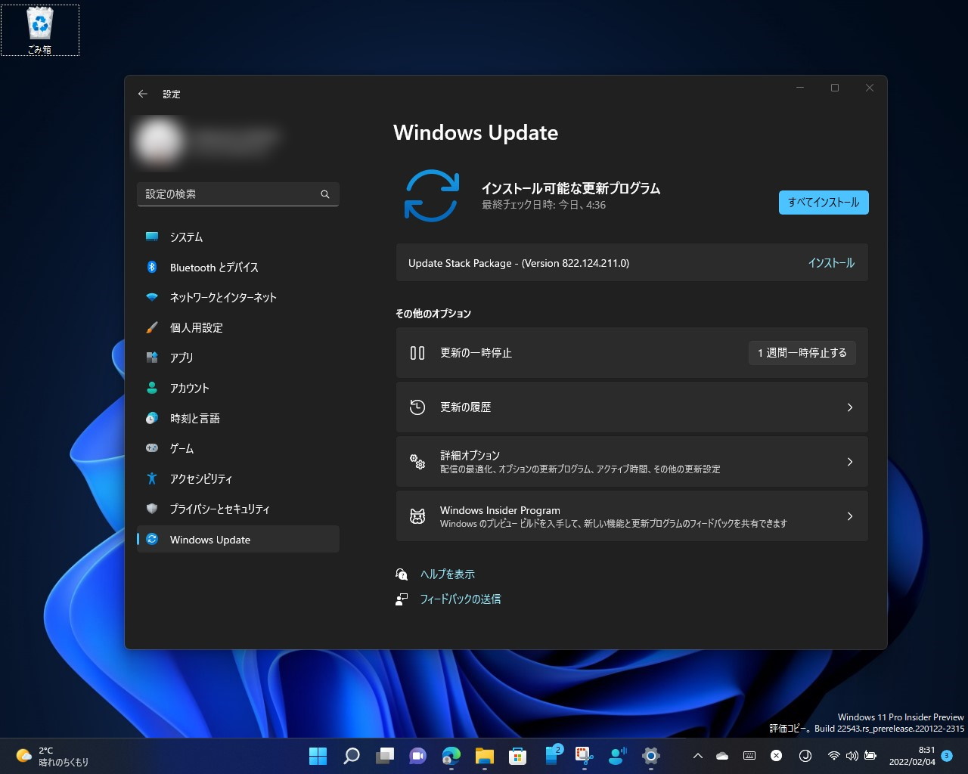Click the 個人用設定 paintbrush icon

[152, 327]
